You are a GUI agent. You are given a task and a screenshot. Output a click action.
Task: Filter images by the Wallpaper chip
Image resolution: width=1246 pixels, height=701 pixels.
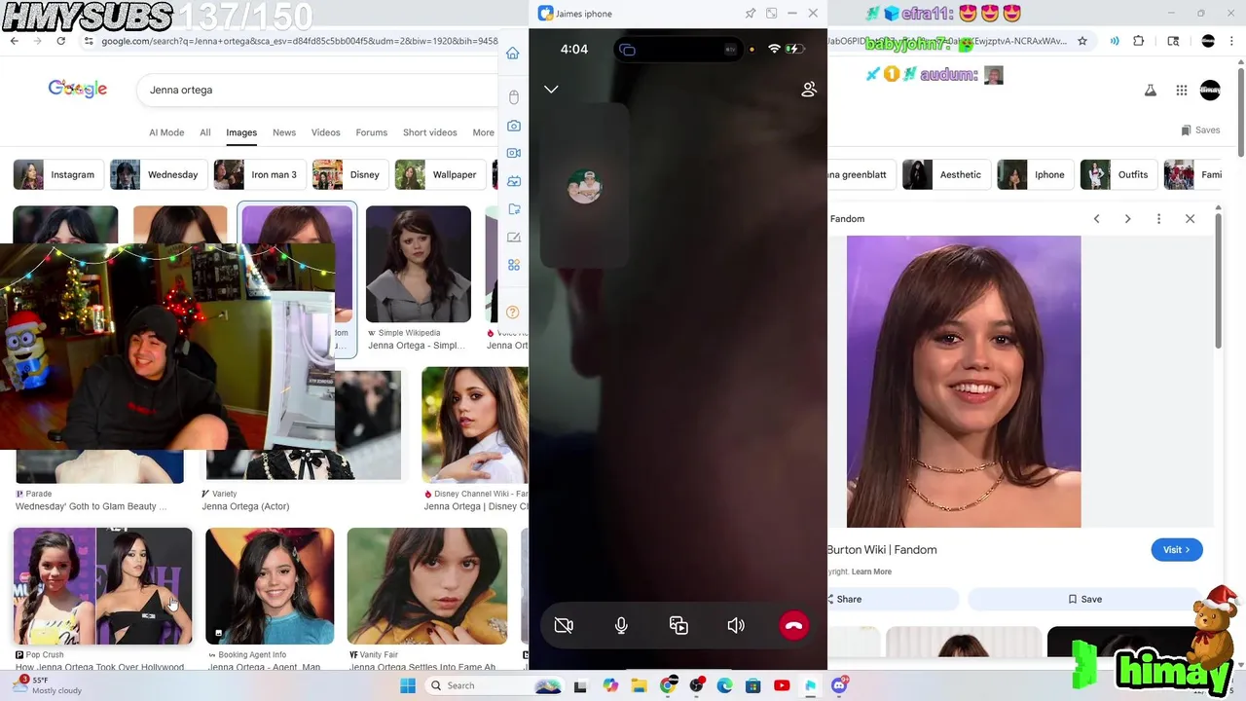[439, 174]
